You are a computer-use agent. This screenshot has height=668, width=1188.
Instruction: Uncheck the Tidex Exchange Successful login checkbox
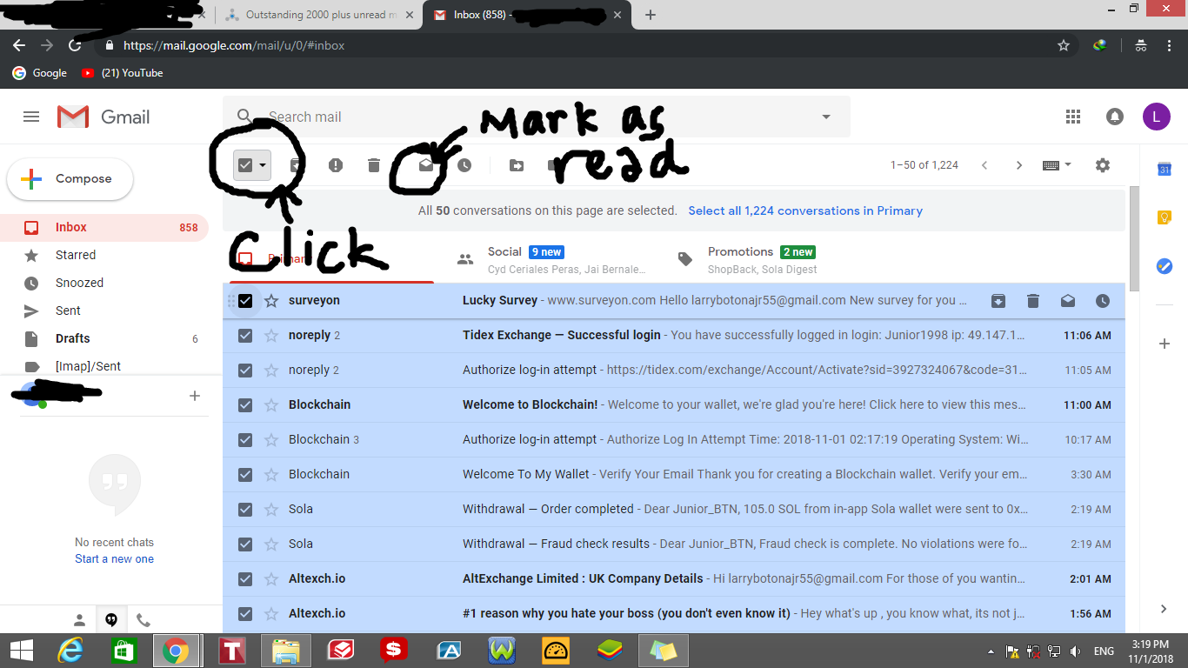point(245,336)
